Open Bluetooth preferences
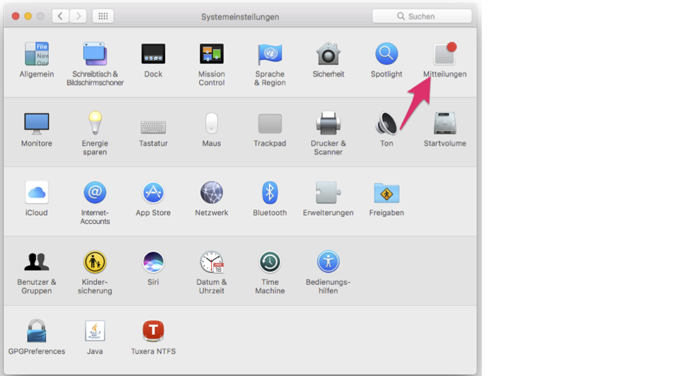Image resolution: width=682 pixels, height=376 pixels. pyautogui.click(x=270, y=193)
